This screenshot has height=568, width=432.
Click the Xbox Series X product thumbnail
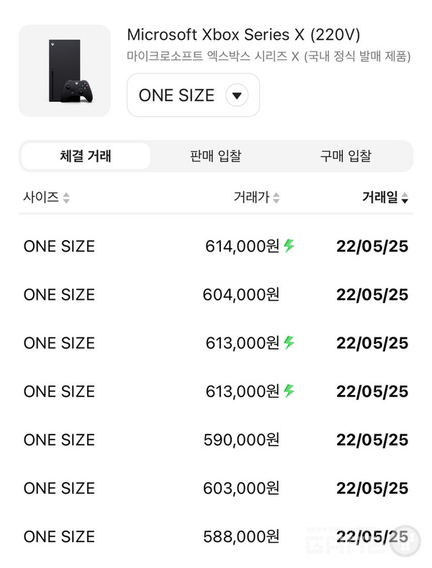pyautogui.click(x=64, y=71)
